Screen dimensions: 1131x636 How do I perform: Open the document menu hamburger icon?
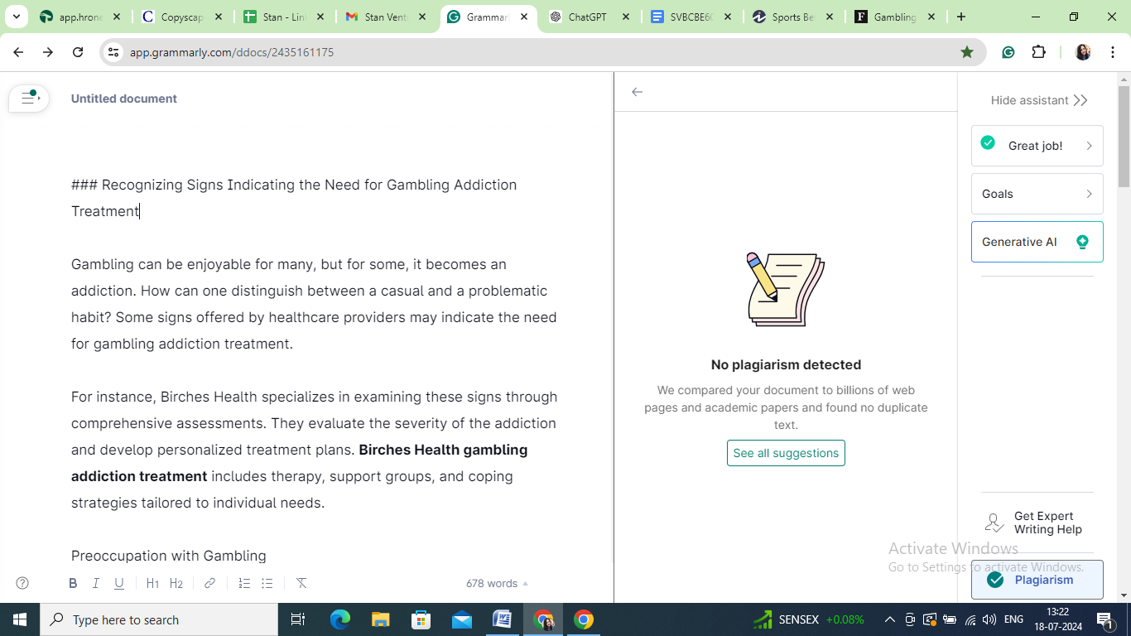point(29,98)
